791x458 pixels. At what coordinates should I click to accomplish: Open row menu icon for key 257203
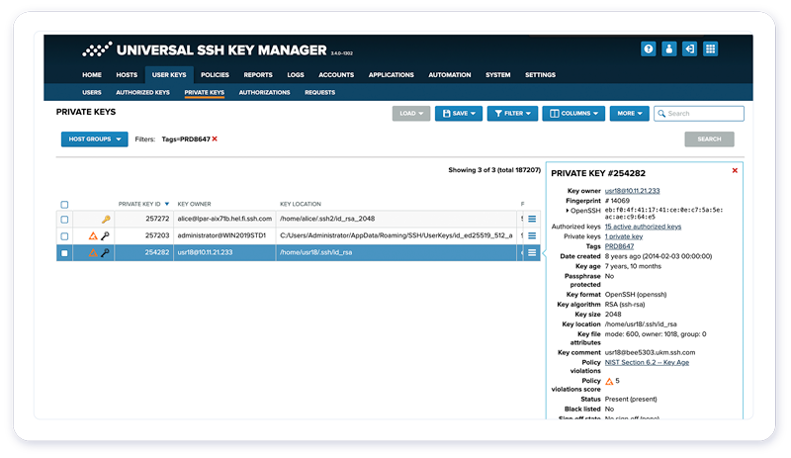(532, 236)
